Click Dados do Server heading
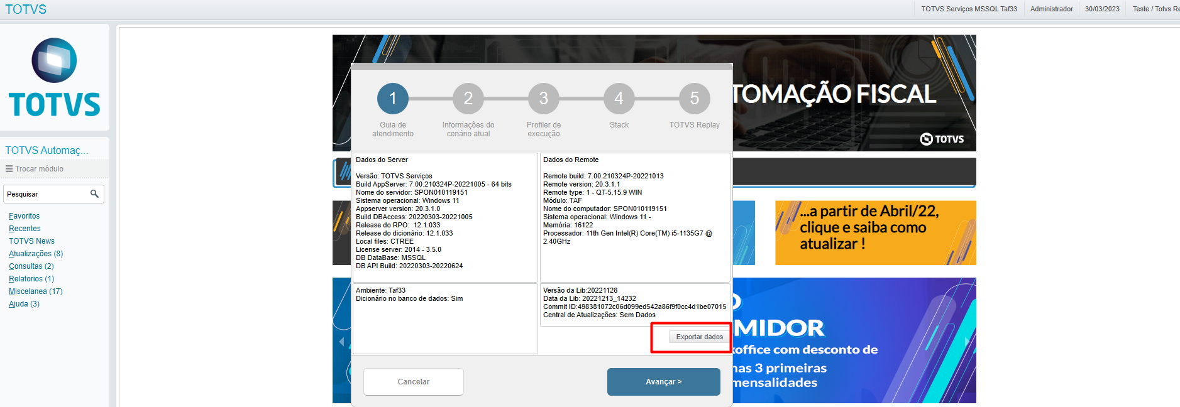Image resolution: width=1180 pixels, height=407 pixels. click(382, 160)
